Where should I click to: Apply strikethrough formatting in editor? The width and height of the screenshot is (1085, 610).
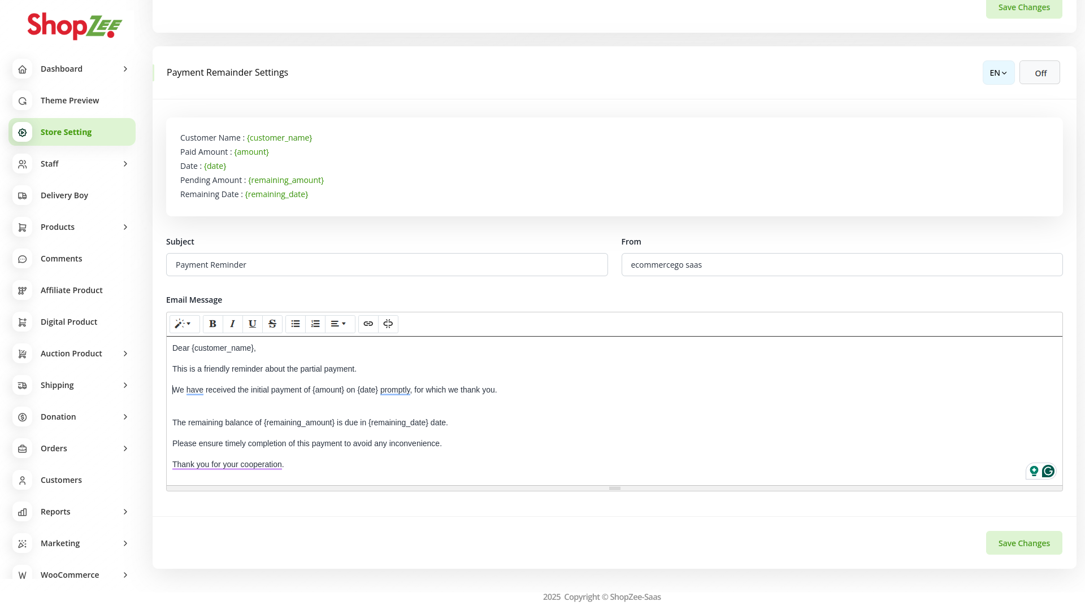coord(272,324)
